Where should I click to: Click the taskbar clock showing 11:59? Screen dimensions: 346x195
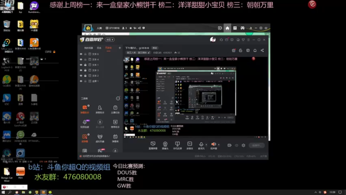click(332, 192)
